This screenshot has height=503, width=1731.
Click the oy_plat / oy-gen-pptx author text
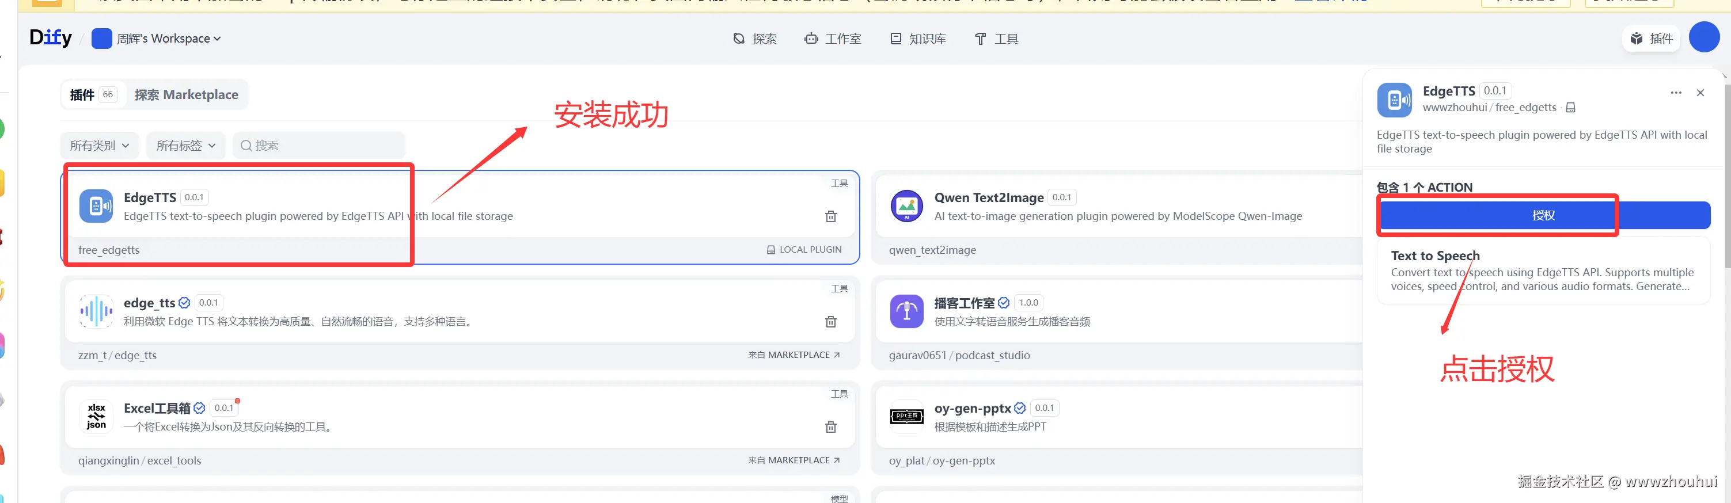tap(942, 460)
